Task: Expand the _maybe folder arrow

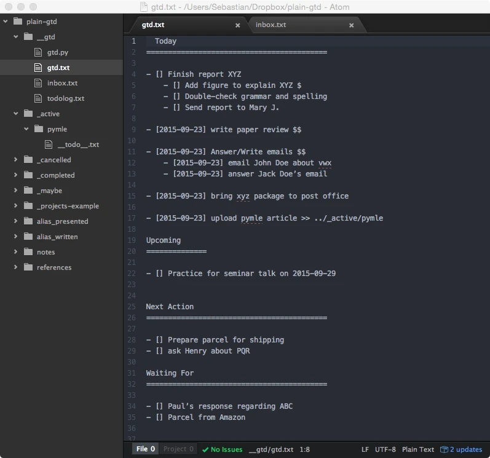Action: pyautogui.click(x=15, y=190)
